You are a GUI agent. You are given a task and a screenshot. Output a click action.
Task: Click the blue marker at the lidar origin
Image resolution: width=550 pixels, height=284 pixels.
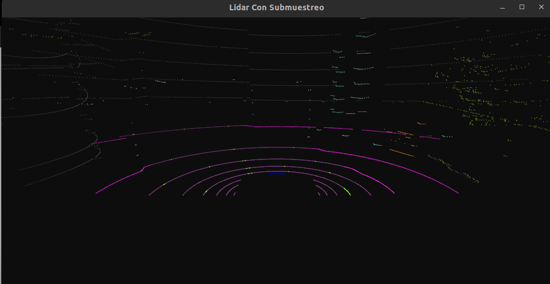tap(276, 173)
